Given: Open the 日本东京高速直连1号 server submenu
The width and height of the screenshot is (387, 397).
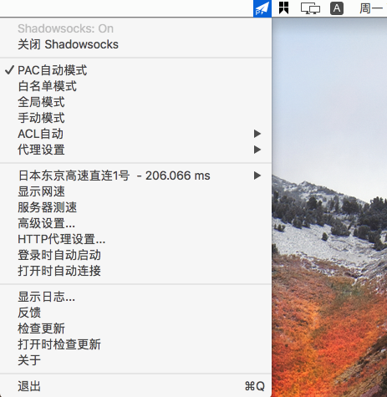Looking at the screenshot, I should tap(135, 176).
